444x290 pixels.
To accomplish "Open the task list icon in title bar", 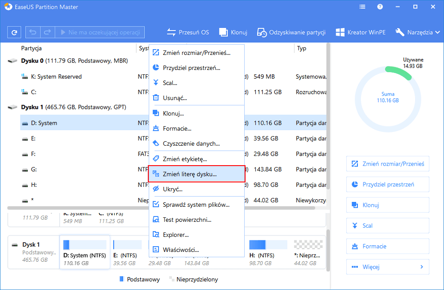I will pos(362,7).
